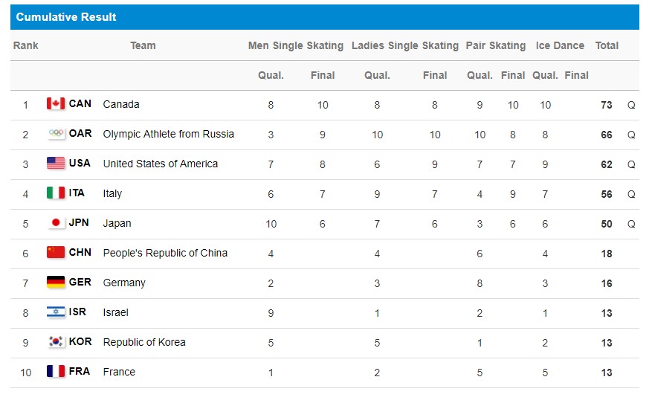The image size is (649, 403).
Task: Select the Japan flag icon
Action: 56,223
